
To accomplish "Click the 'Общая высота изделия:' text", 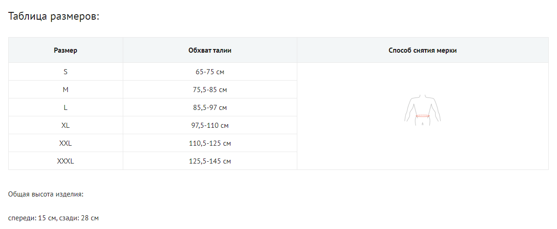I will tap(46, 194).
